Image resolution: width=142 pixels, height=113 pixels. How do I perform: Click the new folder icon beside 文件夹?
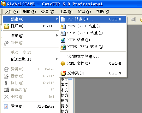pyautogui.click(x=63, y=73)
